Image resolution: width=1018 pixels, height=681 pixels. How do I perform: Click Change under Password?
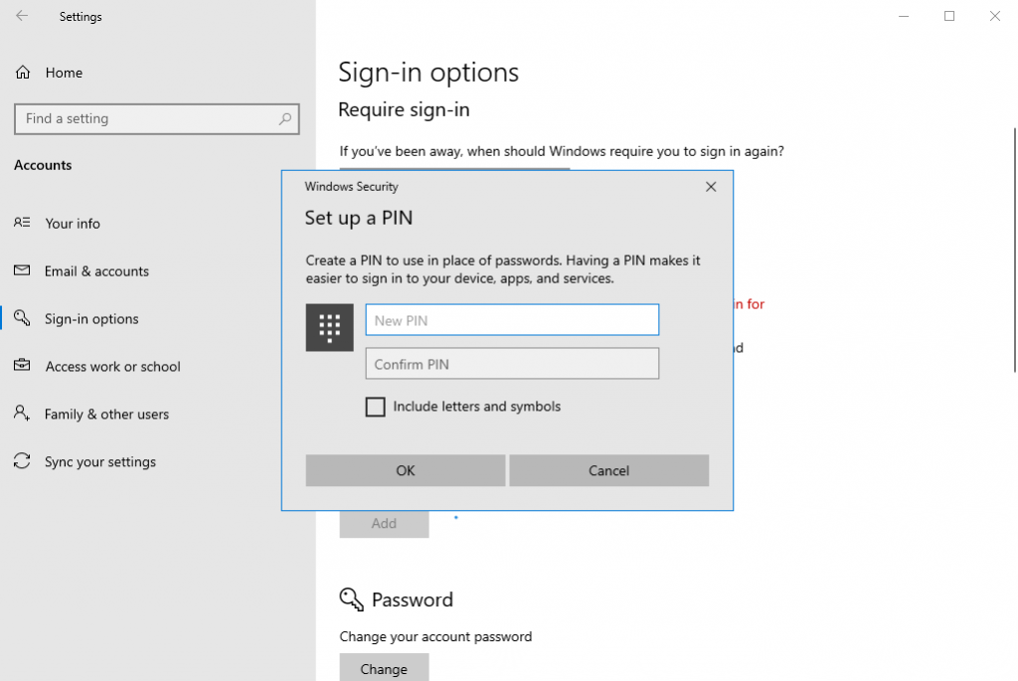coord(384,667)
